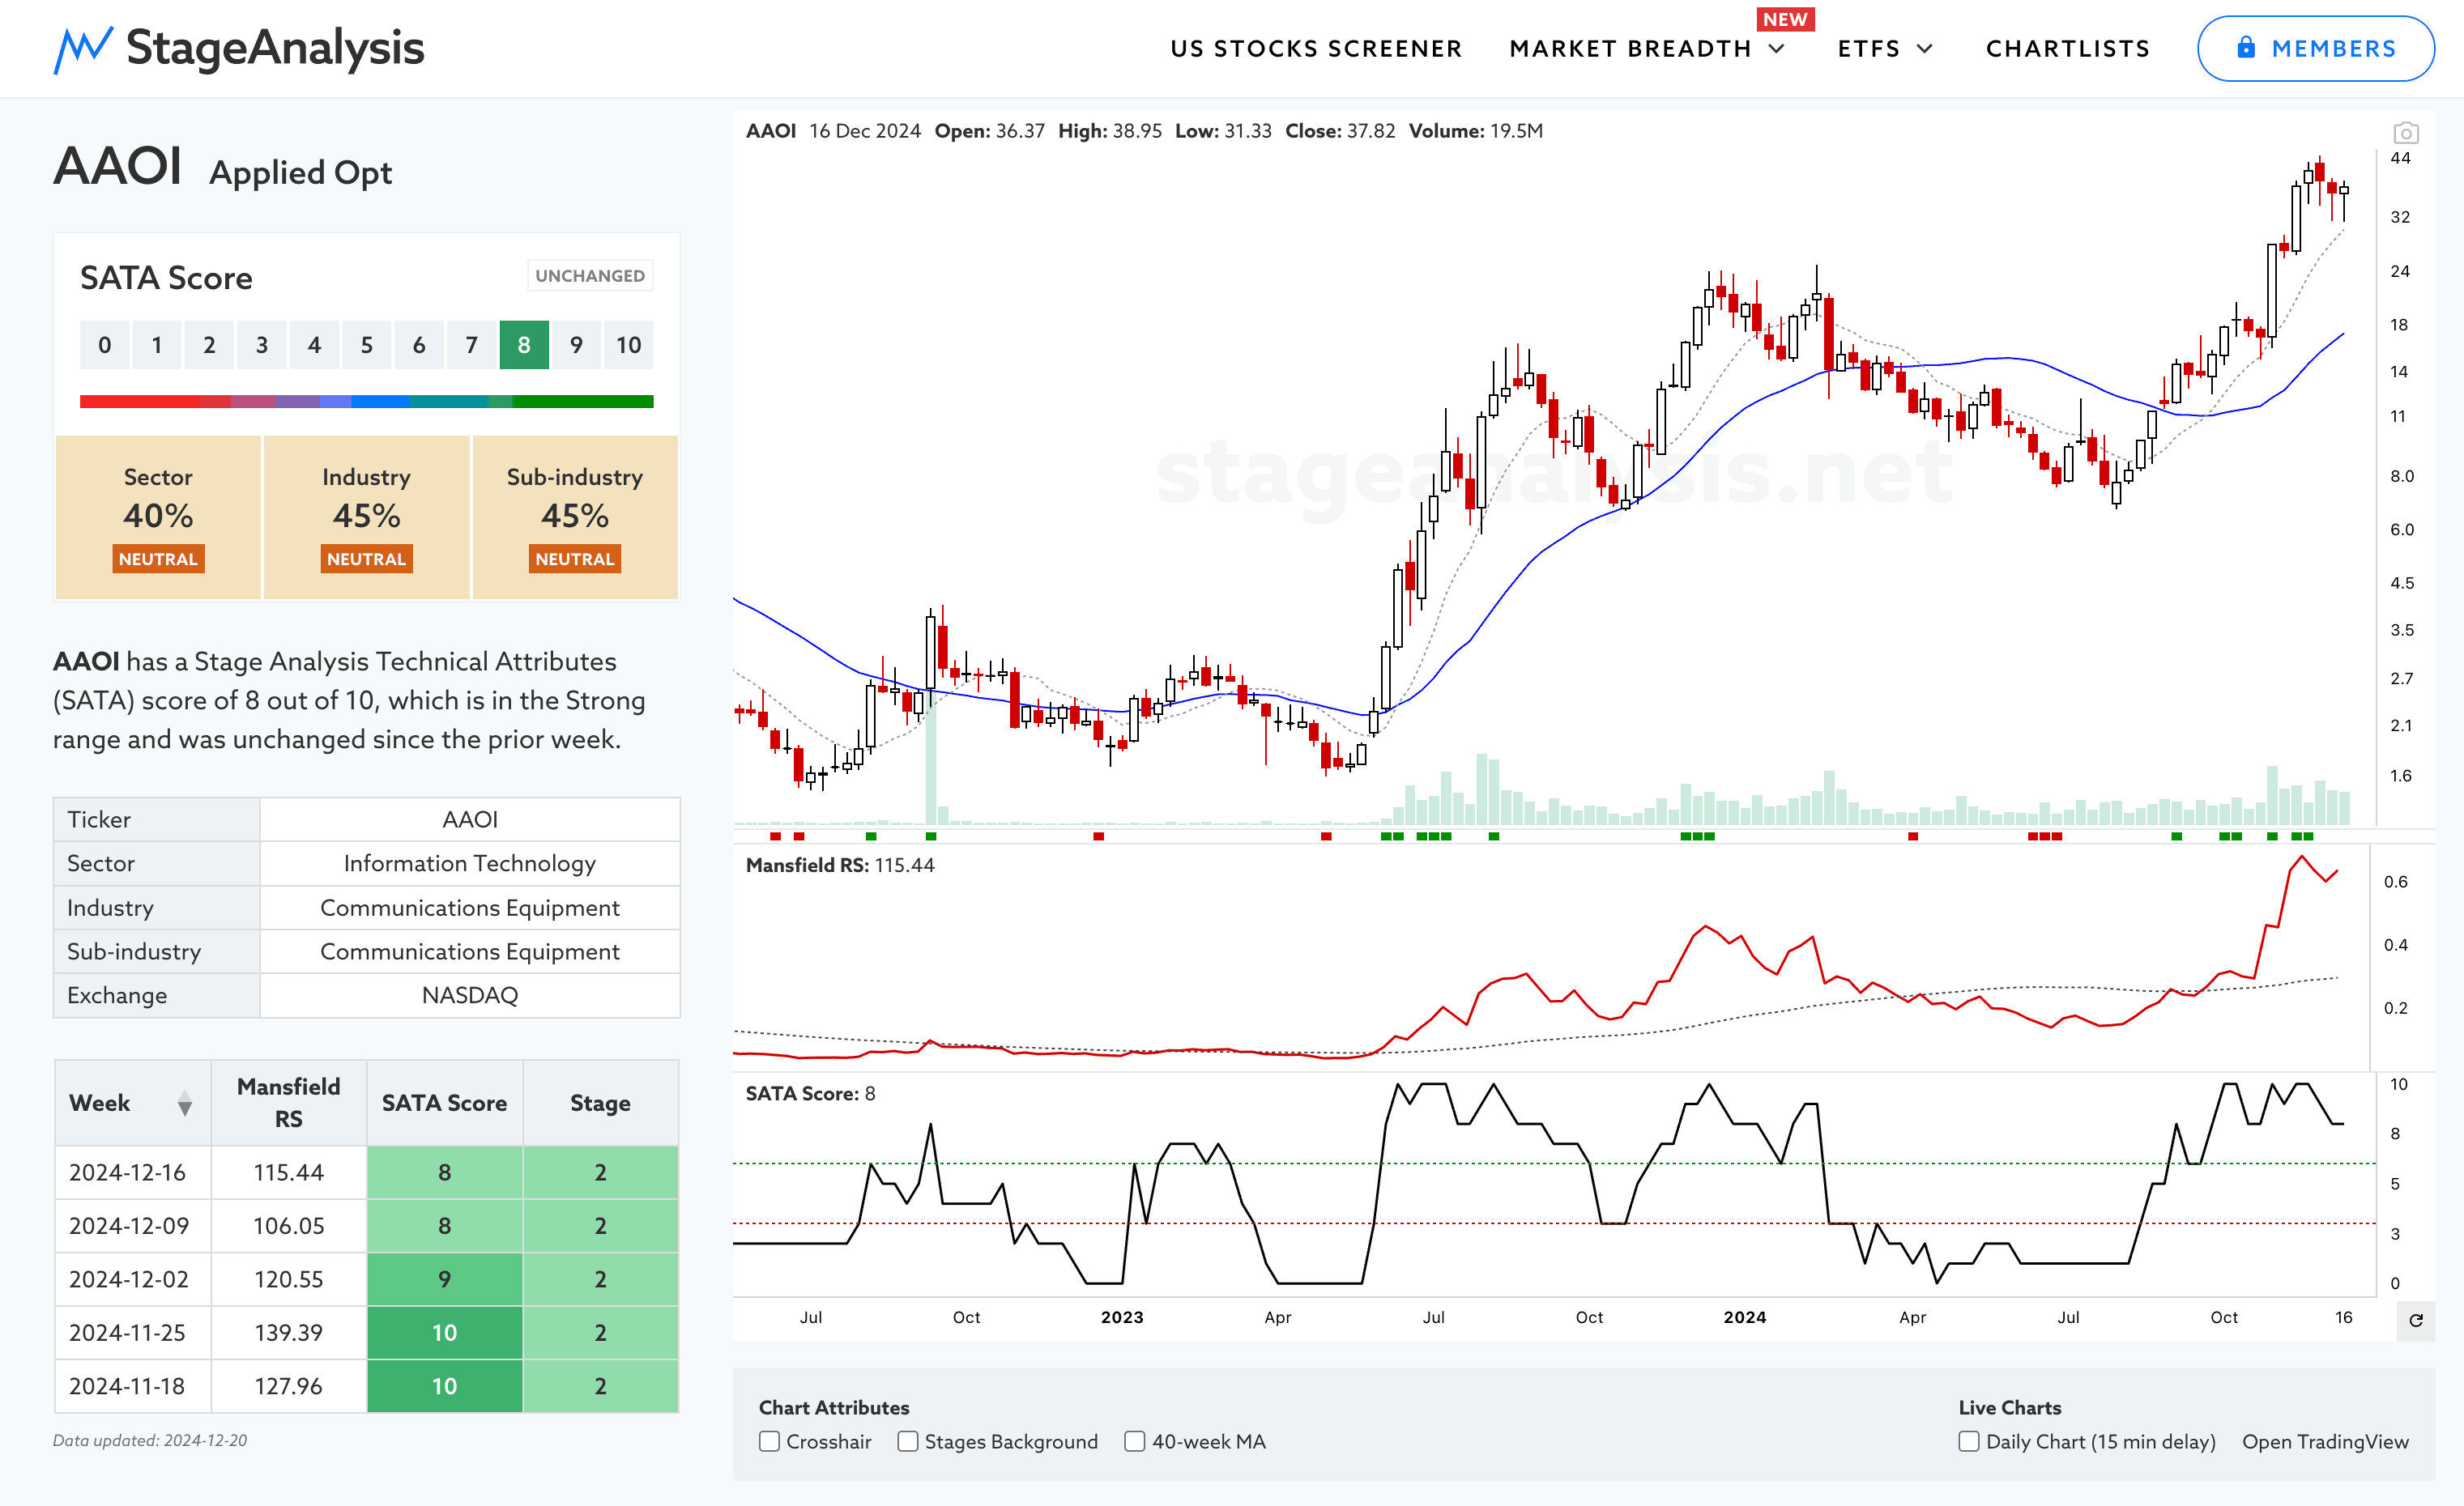
Task: Click Mansfield RS value 120.55
Action: (288, 1279)
